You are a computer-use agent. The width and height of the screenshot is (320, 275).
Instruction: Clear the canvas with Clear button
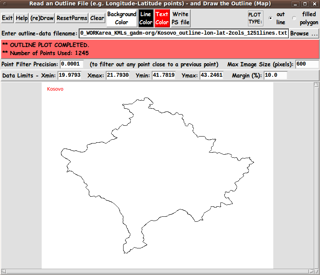click(x=97, y=18)
